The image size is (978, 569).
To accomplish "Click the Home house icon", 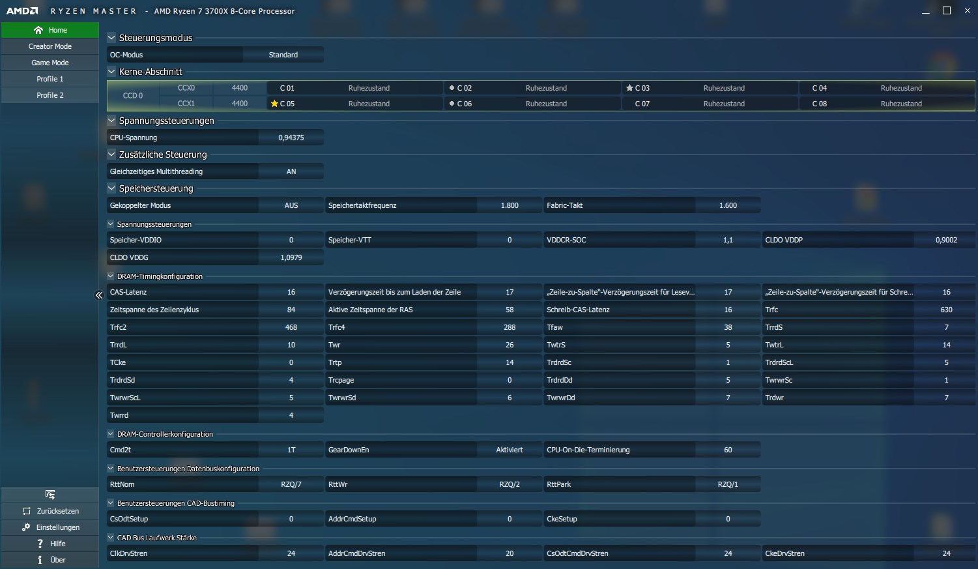I will pyautogui.click(x=38, y=30).
